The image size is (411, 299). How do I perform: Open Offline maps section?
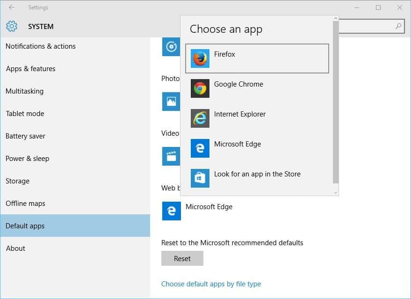coord(75,204)
